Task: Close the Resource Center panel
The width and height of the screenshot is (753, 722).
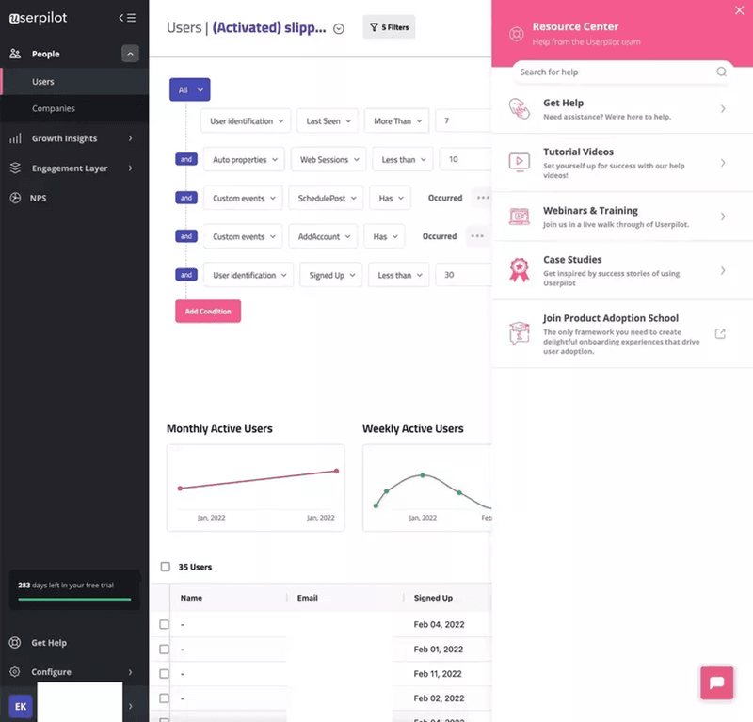Action: 739,10
